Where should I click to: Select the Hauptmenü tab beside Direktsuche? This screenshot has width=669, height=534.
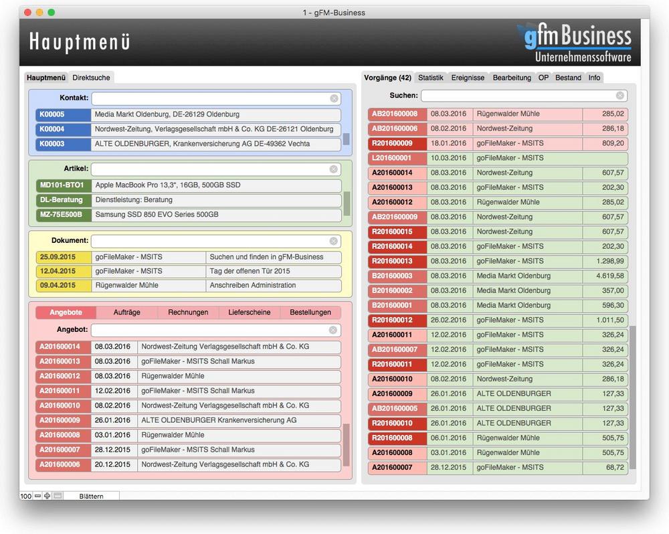coord(46,78)
